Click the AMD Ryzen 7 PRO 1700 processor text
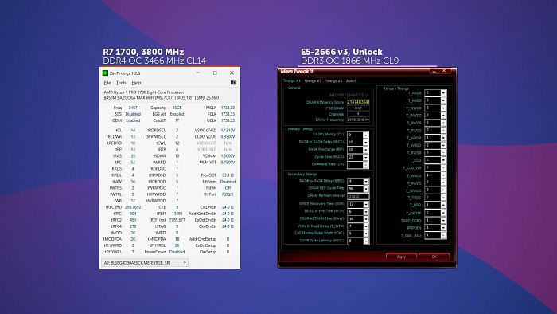557x314 pixels. point(144,92)
